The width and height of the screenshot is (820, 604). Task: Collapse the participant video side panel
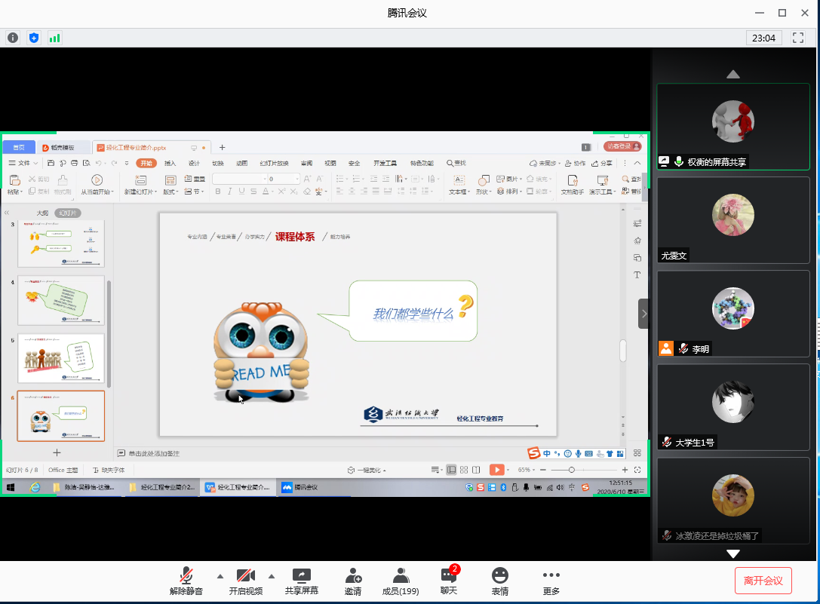tap(643, 314)
